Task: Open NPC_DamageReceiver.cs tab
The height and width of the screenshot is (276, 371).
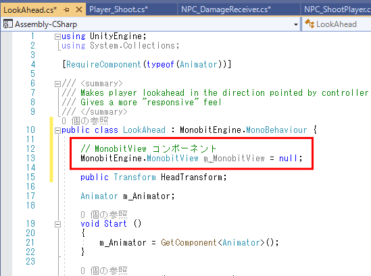Action: tap(226, 9)
